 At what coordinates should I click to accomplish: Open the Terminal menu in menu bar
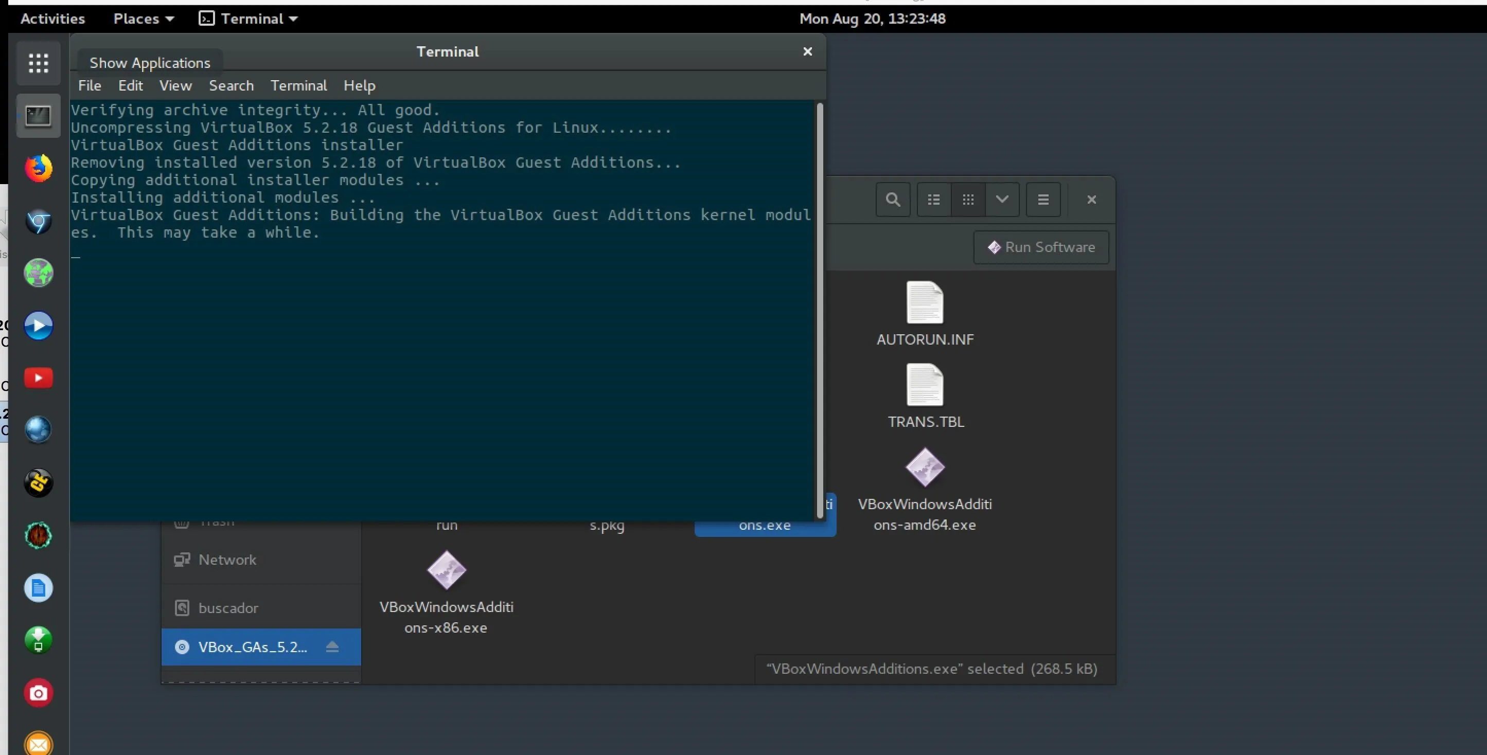pyautogui.click(x=297, y=85)
